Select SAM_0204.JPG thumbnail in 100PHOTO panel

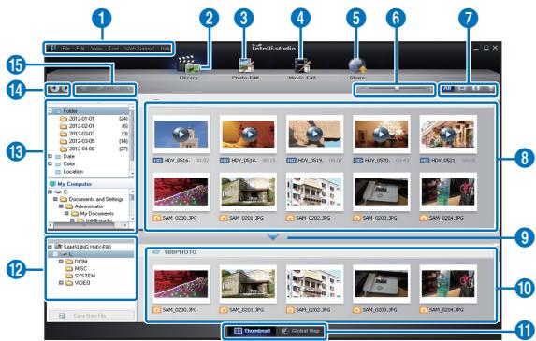pyautogui.click(x=448, y=284)
